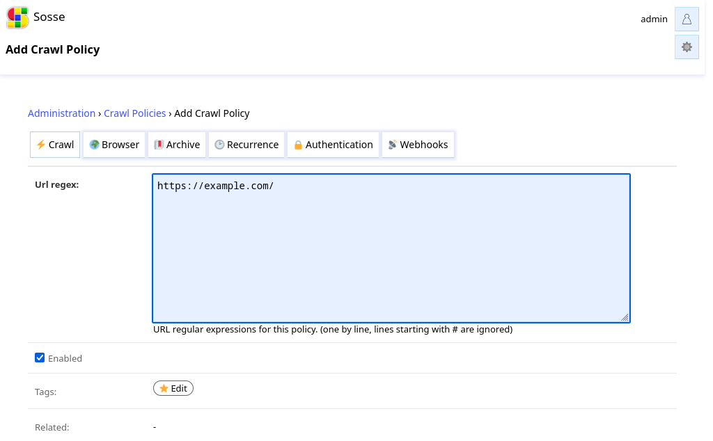Screen dimensions: 713x441
Task: Select the Webhooks tab
Action: 418,145
